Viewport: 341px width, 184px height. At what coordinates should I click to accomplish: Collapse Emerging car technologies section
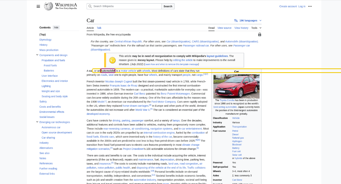(x=37, y=122)
